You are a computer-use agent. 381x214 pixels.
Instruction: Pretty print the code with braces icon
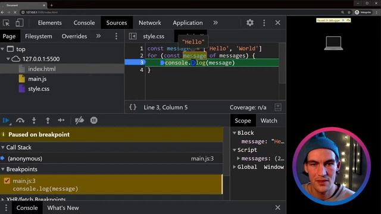(x=133, y=107)
